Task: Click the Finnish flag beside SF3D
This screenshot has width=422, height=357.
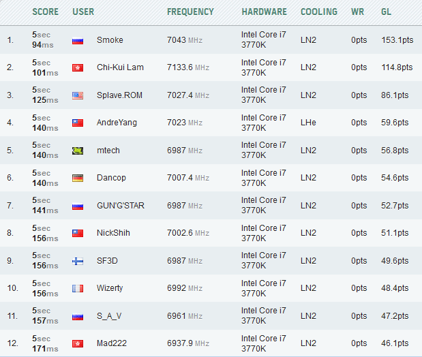Action: pyautogui.click(x=78, y=261)
